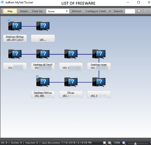Click the AdRem MyNet Toolset title icon
Screen dimensions: 151x145
(x=2, y=2)
